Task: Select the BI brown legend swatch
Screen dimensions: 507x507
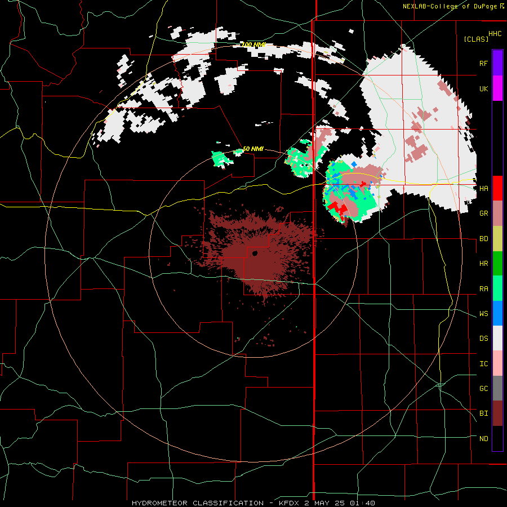Action: (497, 413)
